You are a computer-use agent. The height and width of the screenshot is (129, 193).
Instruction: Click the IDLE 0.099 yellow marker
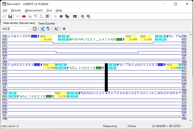tap(131, 38)
